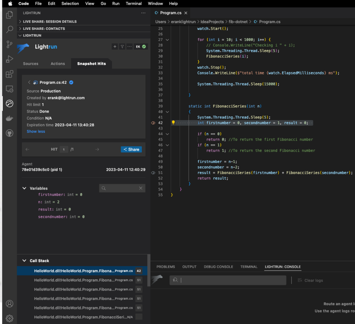
Task: Click the Show less link
Action: [x=36, y=131]
